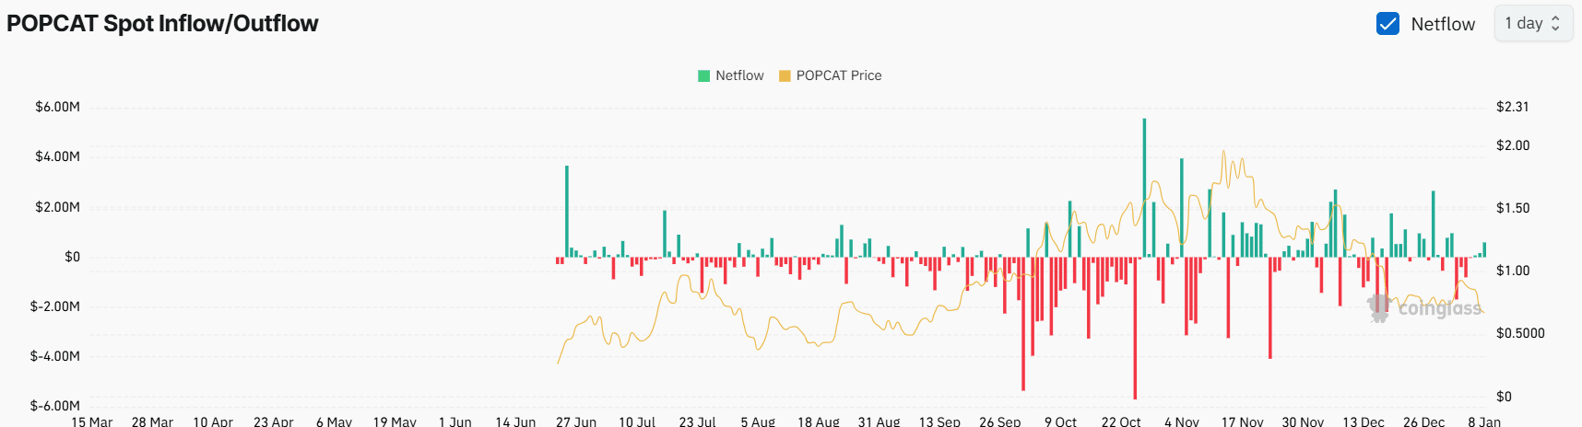Click the deepest red outflow bar near 22 Oct
This screenshot has height=427, width=1582.
tap(1135, 328)
